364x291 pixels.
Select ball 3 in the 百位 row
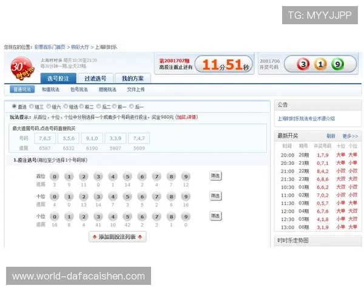click(98, 176)
